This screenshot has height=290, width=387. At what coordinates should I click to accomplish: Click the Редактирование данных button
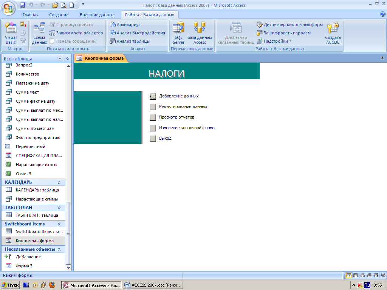pyautogui.click(x=153, y=107)
